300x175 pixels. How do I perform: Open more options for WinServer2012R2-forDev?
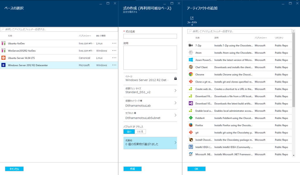(114, 51)
